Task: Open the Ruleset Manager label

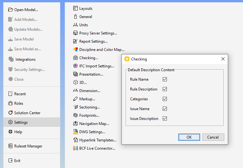Action: coord(28,146)
